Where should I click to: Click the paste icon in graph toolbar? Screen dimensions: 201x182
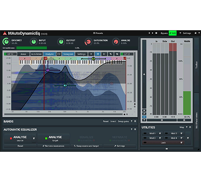point(117,54)
